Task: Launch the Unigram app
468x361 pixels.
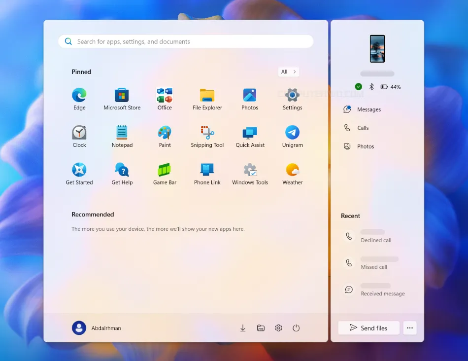Action: click(x=292, y=137)
